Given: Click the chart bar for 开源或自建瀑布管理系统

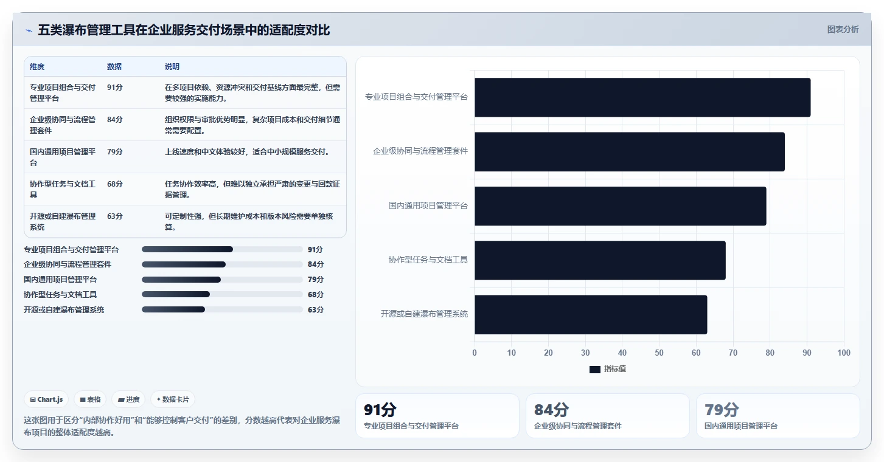Looking at the screenshot, I should point(591,314).
